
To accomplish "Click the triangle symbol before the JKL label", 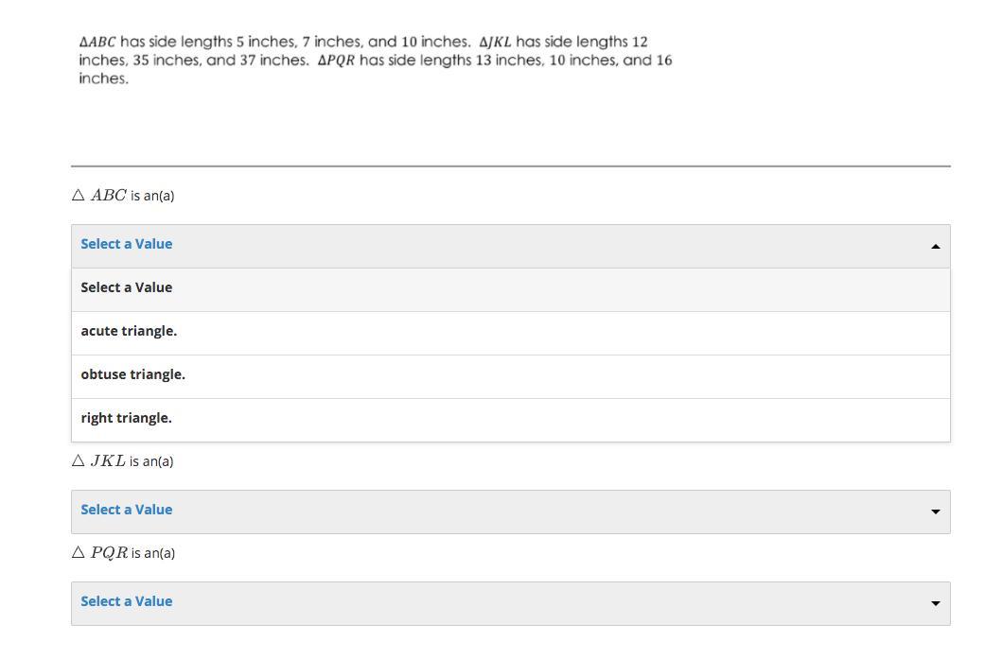I will tap(79, 461).
